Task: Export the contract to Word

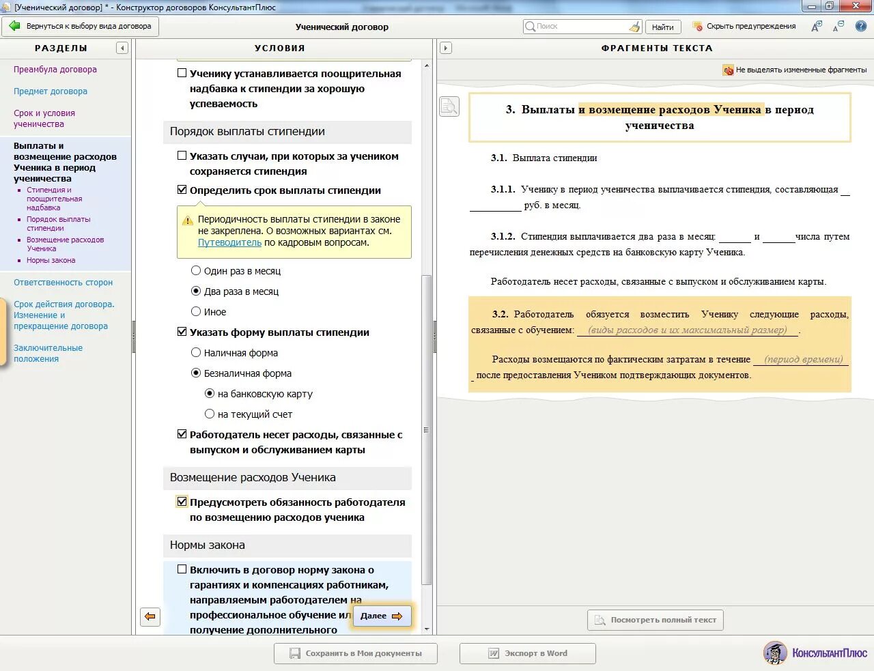Action: point(528,653)
